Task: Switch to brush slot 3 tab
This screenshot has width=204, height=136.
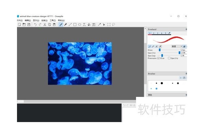Action: 157,33
